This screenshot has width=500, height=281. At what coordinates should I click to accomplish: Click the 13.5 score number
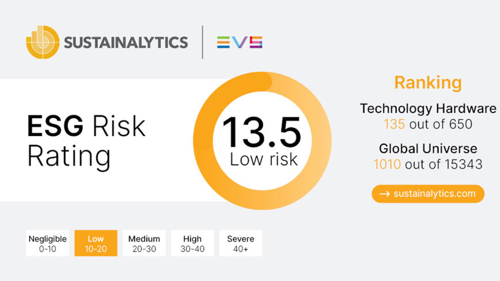pos(262,132)
